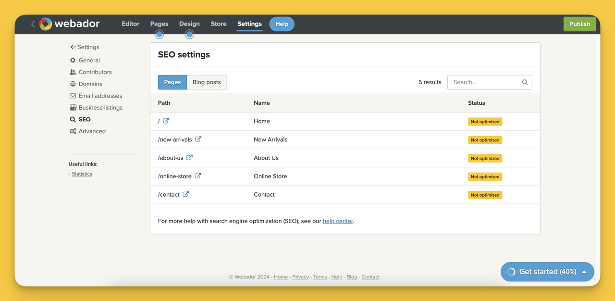Click the Advanced gears icon
Viewport: 615px width, 301px height.
[73, 131]
